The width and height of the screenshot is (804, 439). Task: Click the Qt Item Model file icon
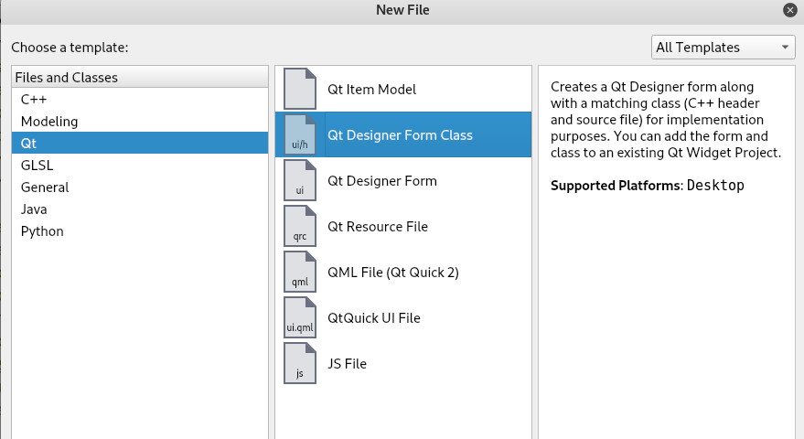(300, 89)
